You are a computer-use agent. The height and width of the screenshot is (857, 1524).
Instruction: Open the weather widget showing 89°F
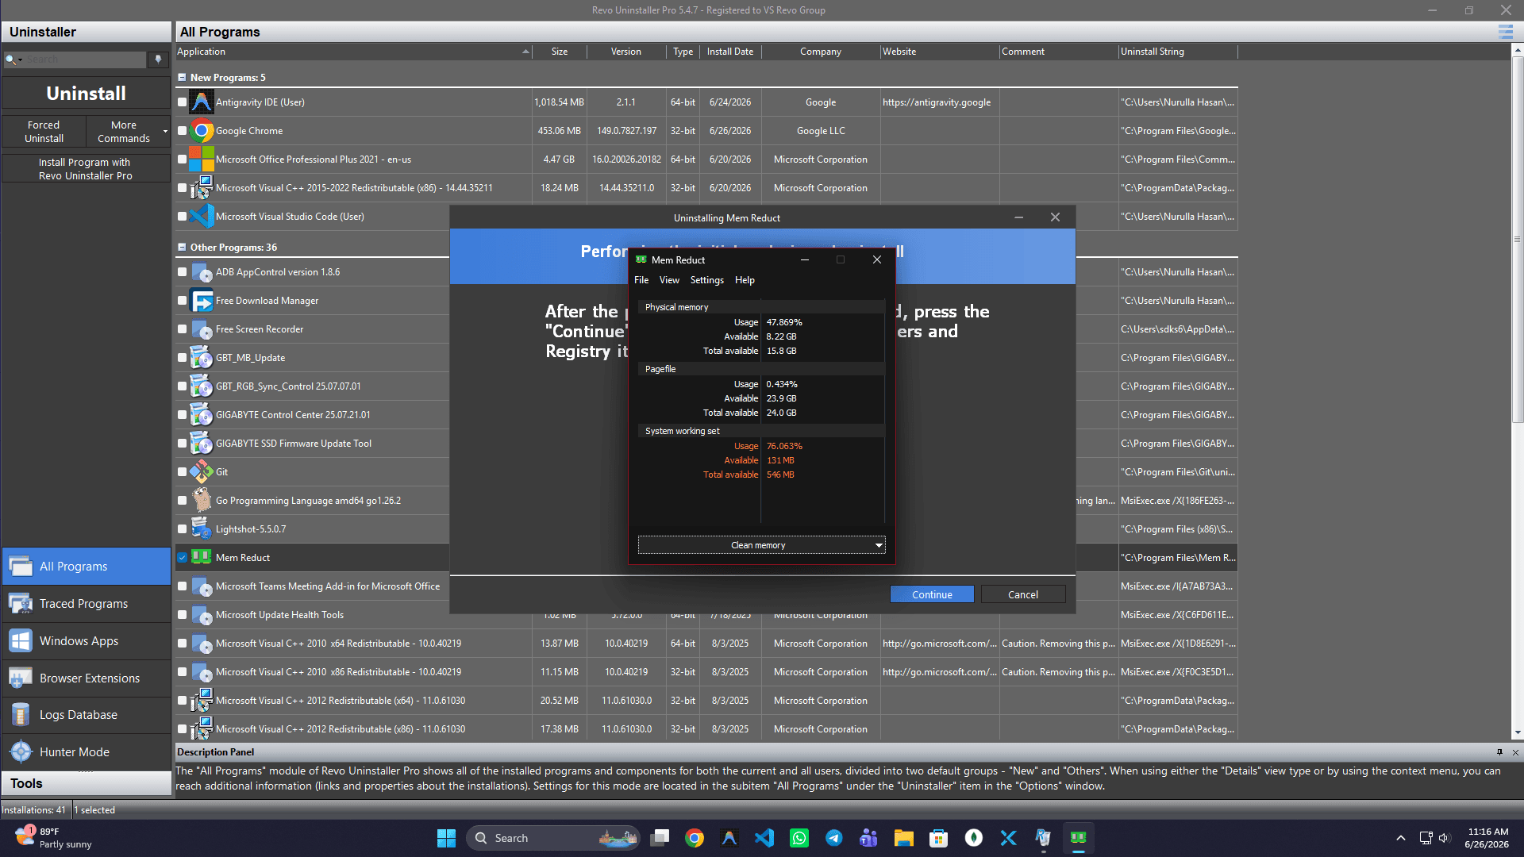pyautogui.click(x=52, y=838)
